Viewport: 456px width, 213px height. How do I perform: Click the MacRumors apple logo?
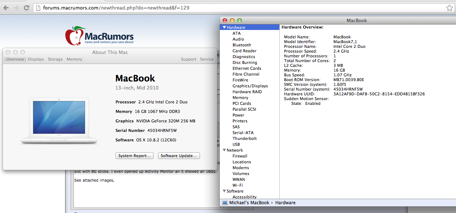point(75,35)
